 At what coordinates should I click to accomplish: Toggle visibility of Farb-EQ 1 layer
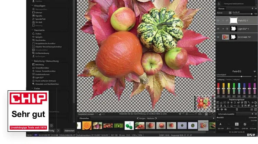tap(218, 21)
